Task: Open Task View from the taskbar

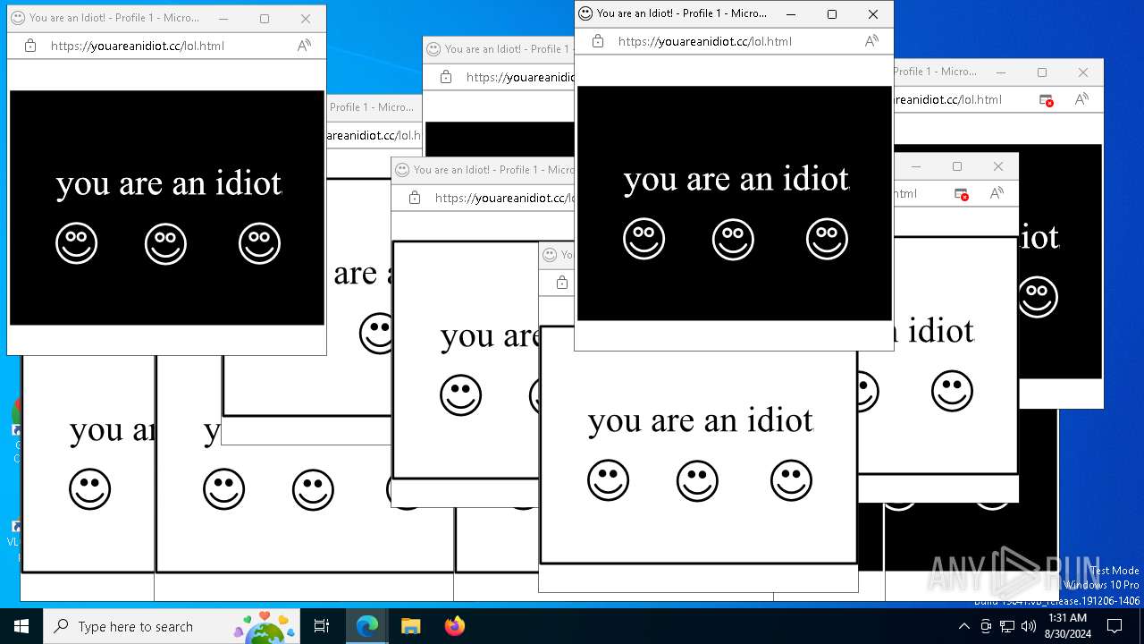Action: point(322,626)
